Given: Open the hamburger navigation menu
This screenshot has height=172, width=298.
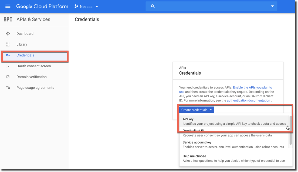Looking at the screenshot, I should click(x=8, y=6).
